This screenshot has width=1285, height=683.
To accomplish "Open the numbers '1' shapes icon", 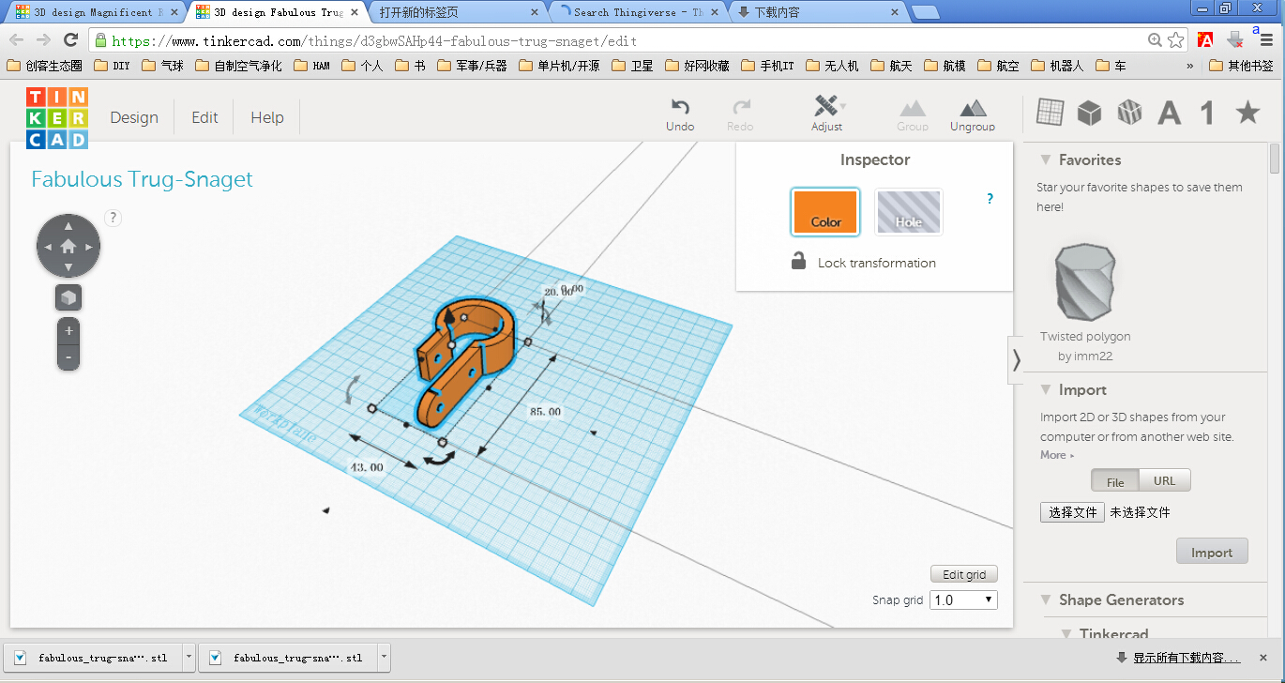I will click(x=1207, y=114).
